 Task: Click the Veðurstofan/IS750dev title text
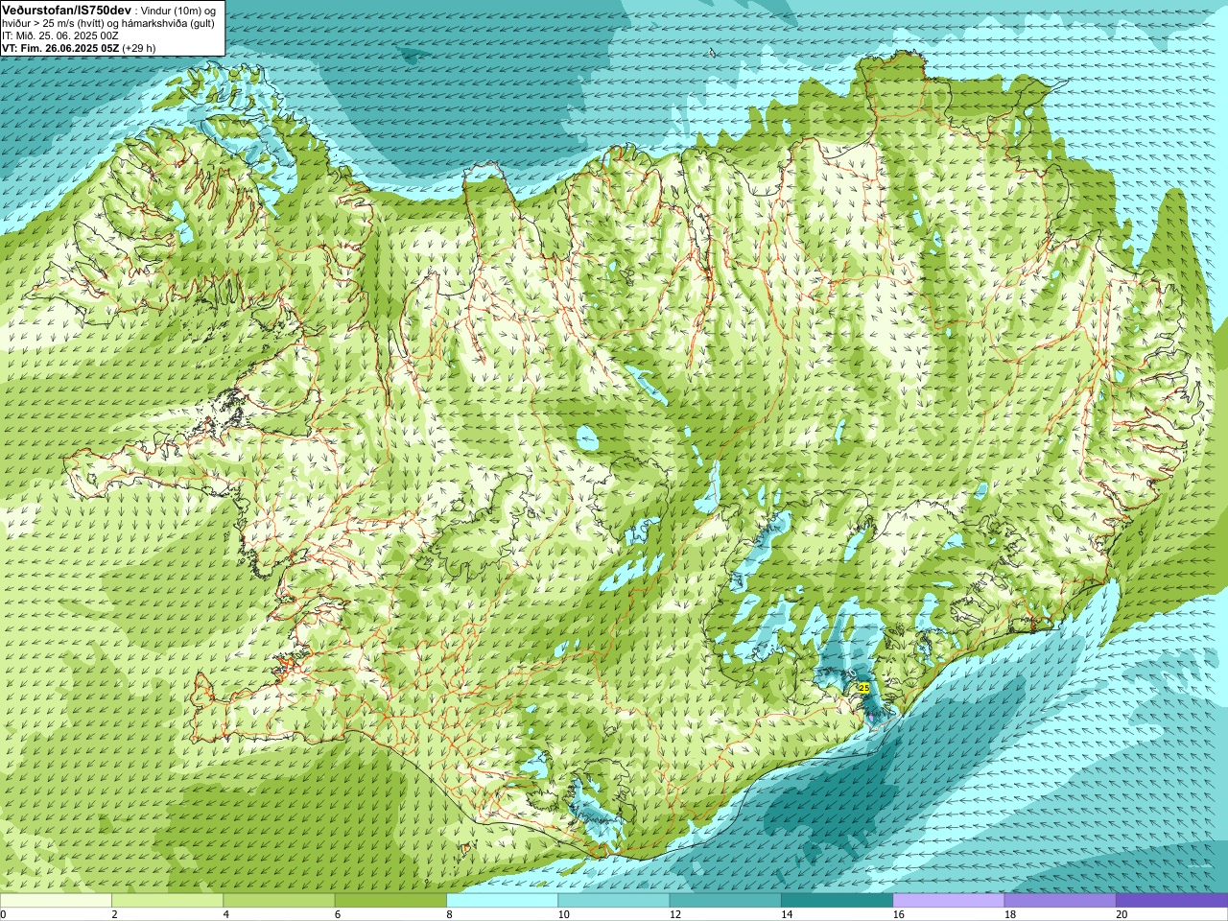point(66,10)
